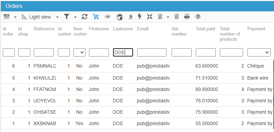Open the Light view selector dropdown
This screenshot has width=274, height=132.
(57, 17)
